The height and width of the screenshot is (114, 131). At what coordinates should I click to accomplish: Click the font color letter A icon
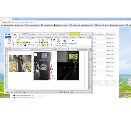25,45
